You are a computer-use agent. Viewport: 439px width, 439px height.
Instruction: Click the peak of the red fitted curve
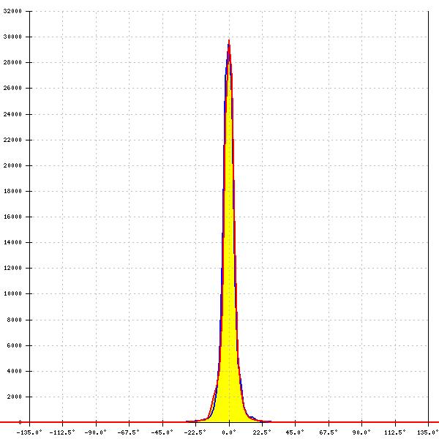(x=229, y=40)
